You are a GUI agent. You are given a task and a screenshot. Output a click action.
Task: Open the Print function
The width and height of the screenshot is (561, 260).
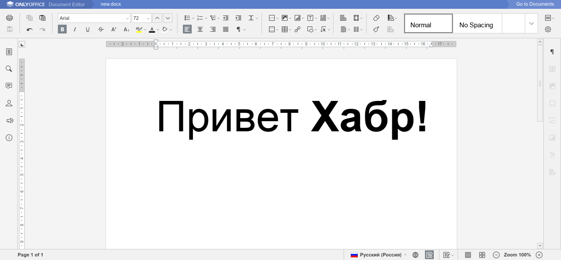(9, 18)
